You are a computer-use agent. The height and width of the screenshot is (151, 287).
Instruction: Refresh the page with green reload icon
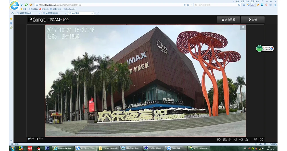tap(26, 5)
